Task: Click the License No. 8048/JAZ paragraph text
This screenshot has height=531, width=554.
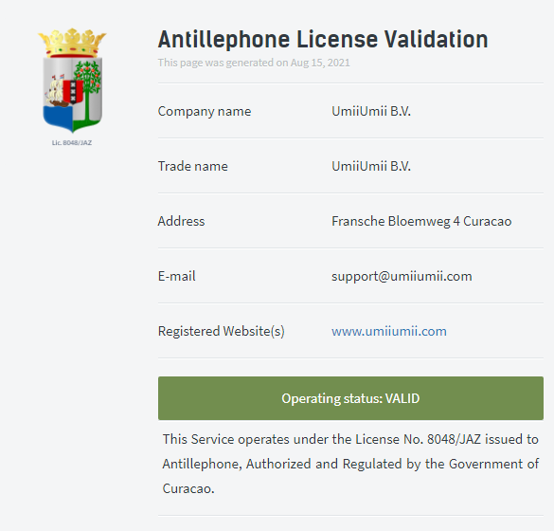Action: [350, 464]
